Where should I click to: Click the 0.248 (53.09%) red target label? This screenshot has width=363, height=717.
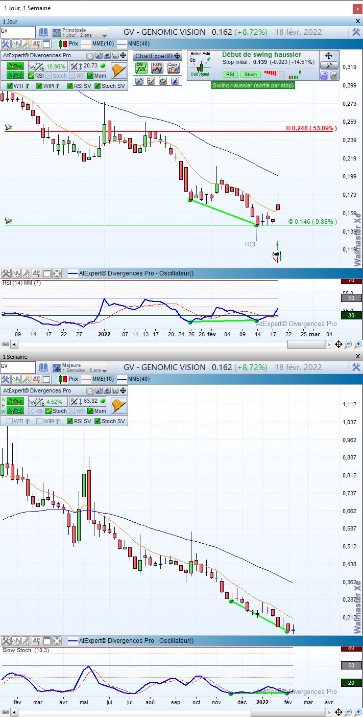click(311, 128)
